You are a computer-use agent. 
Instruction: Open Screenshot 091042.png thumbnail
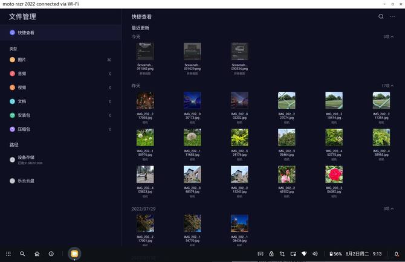[x=145, y=51]
